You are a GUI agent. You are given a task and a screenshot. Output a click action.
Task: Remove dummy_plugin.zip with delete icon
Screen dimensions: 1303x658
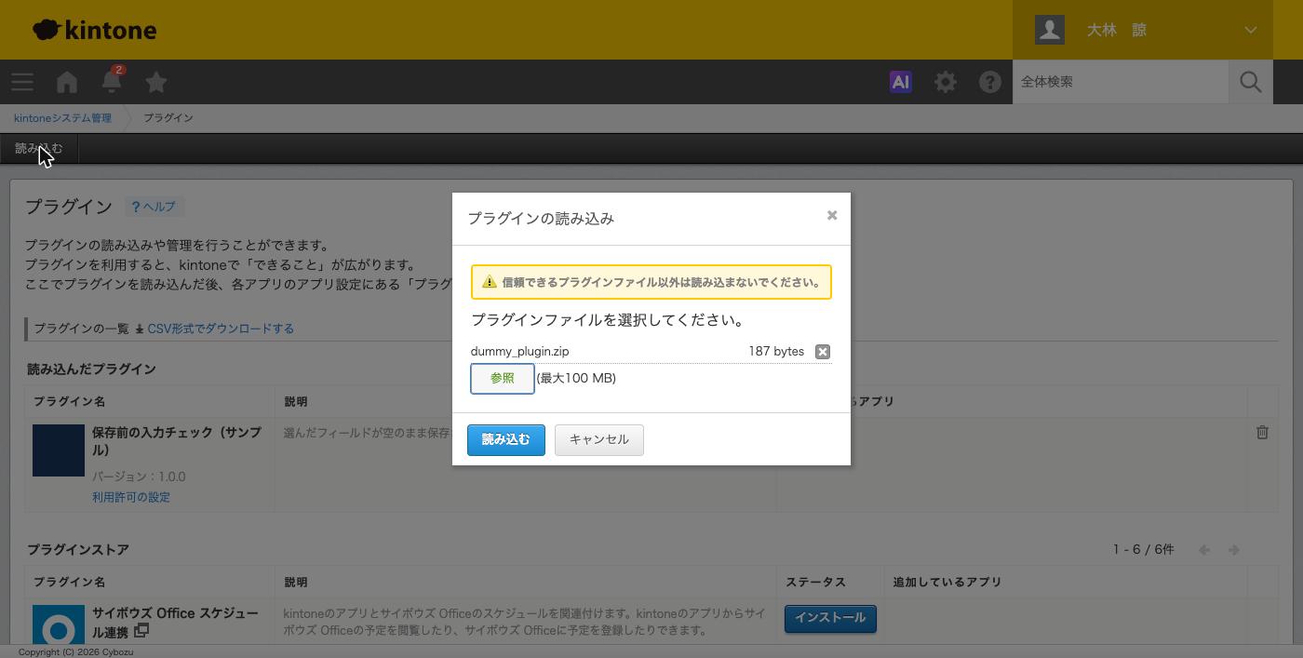click(823, 352)
